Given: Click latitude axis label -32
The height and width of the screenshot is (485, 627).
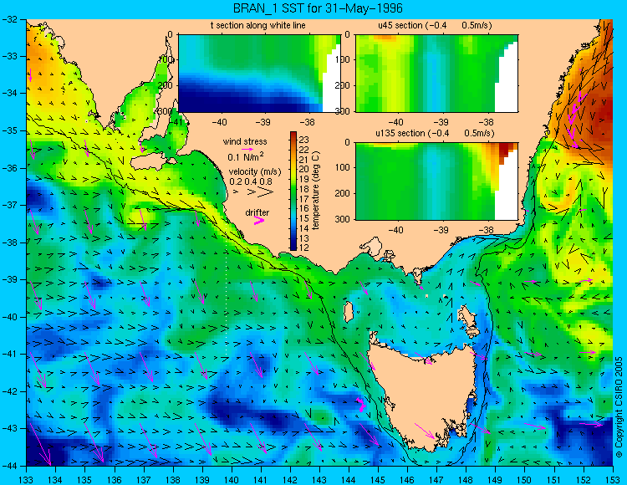Looking at the screenshot, I should [x=9, y=19].
